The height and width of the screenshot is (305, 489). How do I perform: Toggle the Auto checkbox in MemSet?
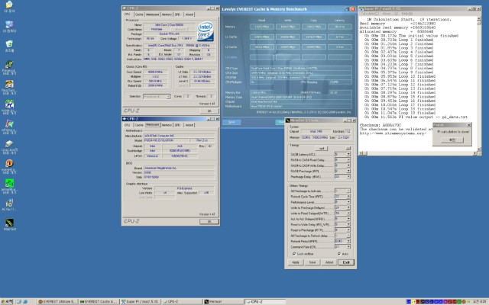(339, 254)
